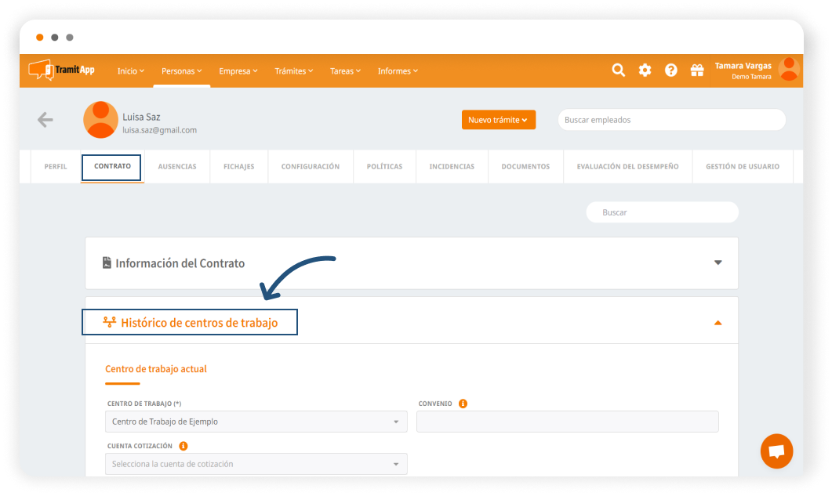Open the gift box icon
This screenshot has width=832, height=496.
(x=697, y=71)
